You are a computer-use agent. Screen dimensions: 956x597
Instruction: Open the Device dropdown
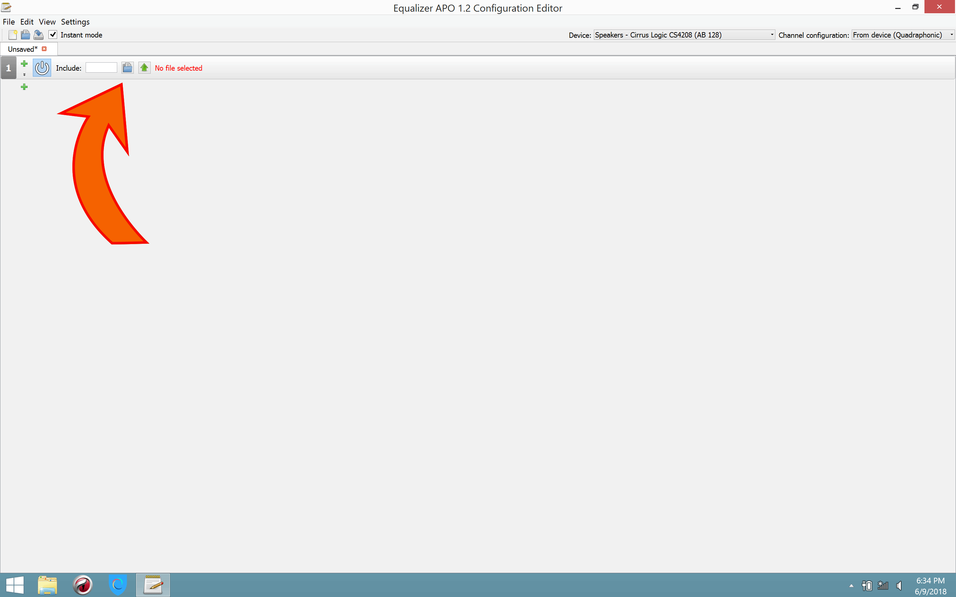(x=684, y=35)
